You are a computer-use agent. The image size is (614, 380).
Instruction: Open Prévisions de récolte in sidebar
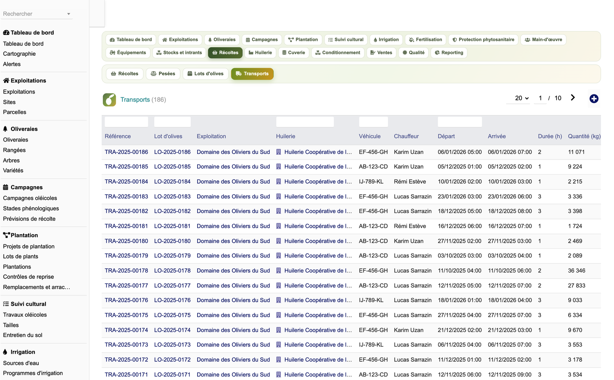coord(29,219)
